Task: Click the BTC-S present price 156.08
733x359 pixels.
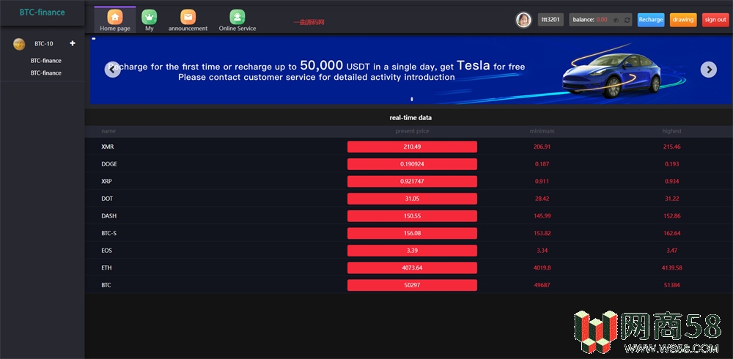Action: pyautogui.click(x=412, y=233)
